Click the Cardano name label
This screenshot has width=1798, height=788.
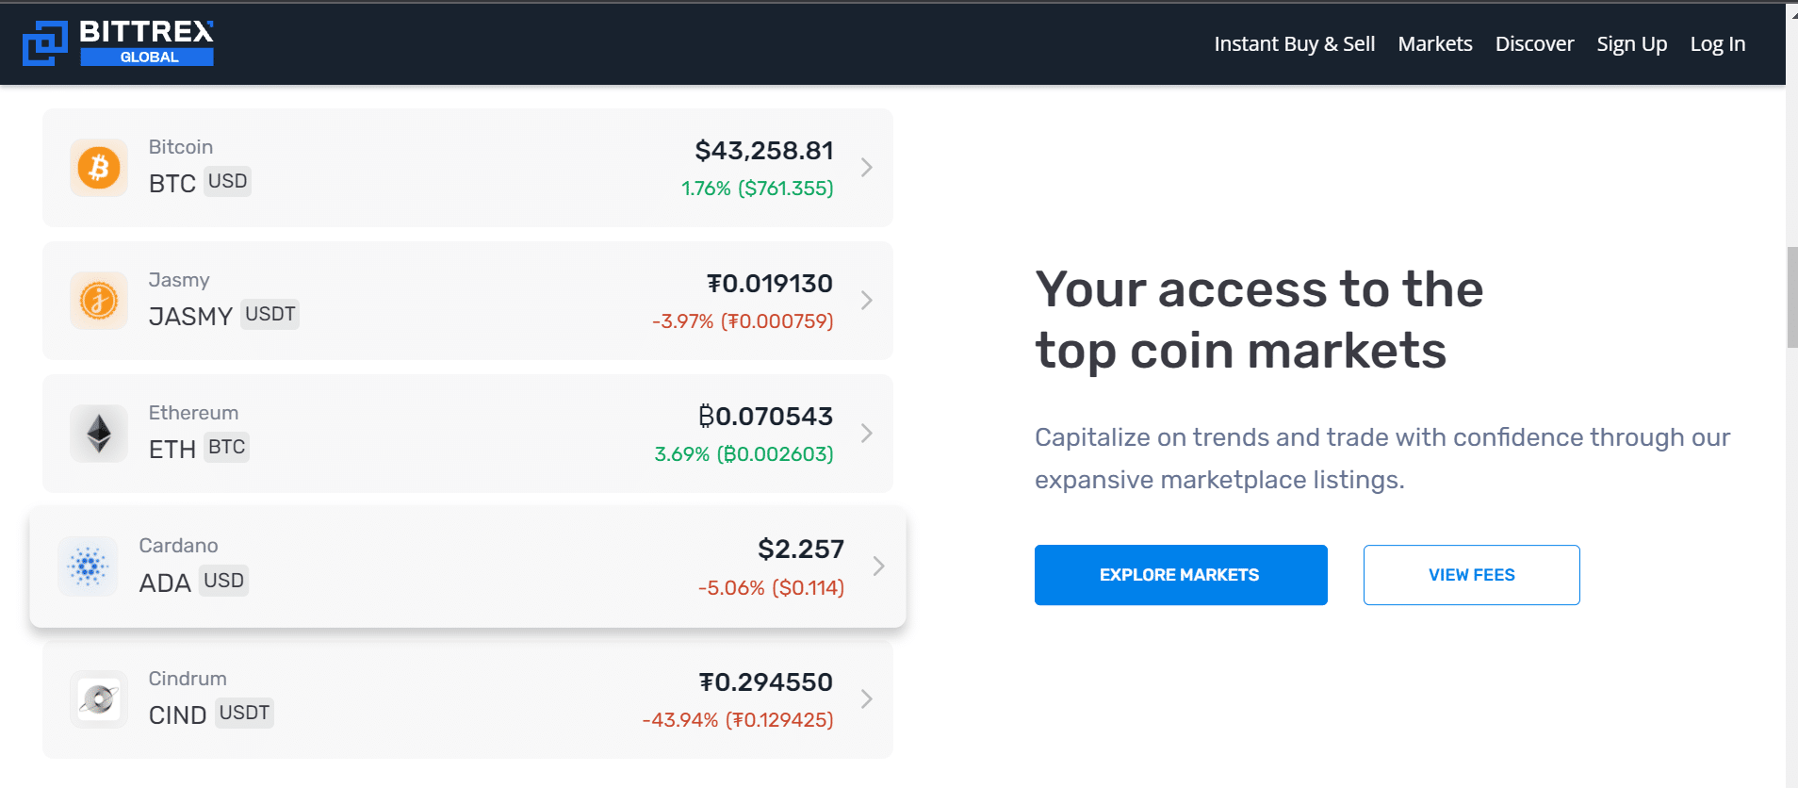pos(178,546)
